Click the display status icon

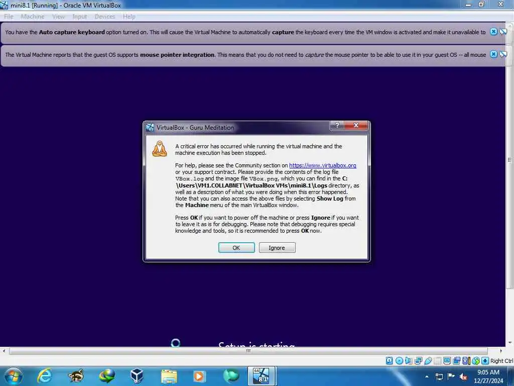pos(447,361)
